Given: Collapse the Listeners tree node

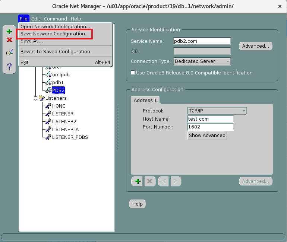Looking at the screenshot, I should pyautogui.click(x=36, y=98).
